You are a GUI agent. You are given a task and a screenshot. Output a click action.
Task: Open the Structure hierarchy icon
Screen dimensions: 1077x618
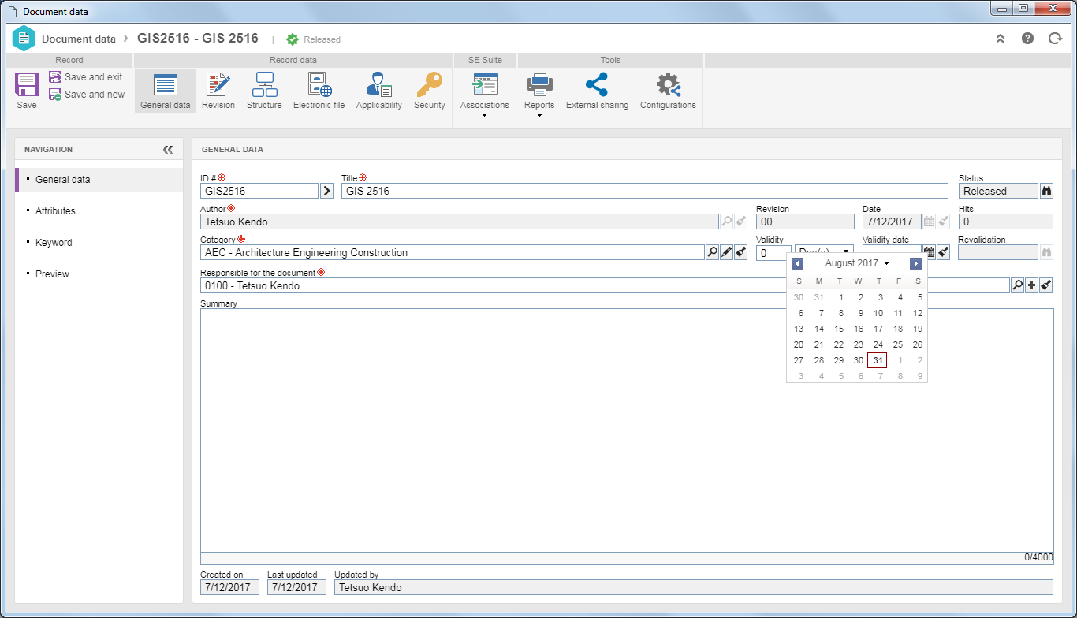click(x=264, y=84)
